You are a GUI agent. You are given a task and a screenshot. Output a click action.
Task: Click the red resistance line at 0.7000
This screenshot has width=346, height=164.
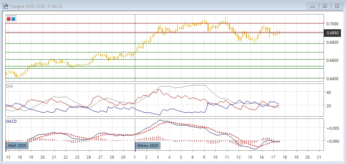[90, 23]
